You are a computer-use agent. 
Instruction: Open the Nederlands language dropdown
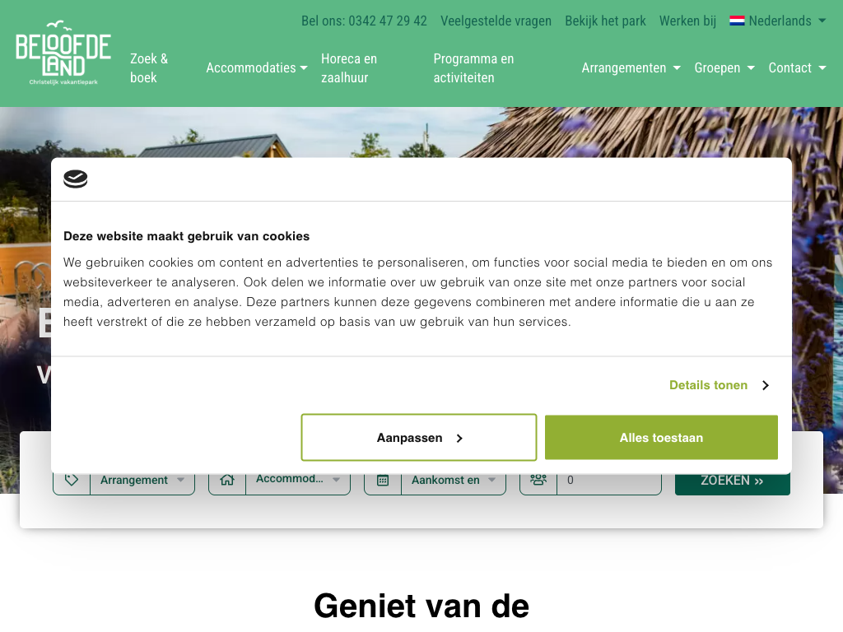pos(778,21)
